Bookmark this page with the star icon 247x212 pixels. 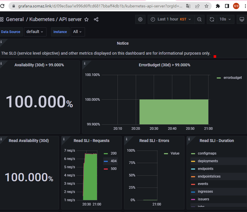pos(206,6)
